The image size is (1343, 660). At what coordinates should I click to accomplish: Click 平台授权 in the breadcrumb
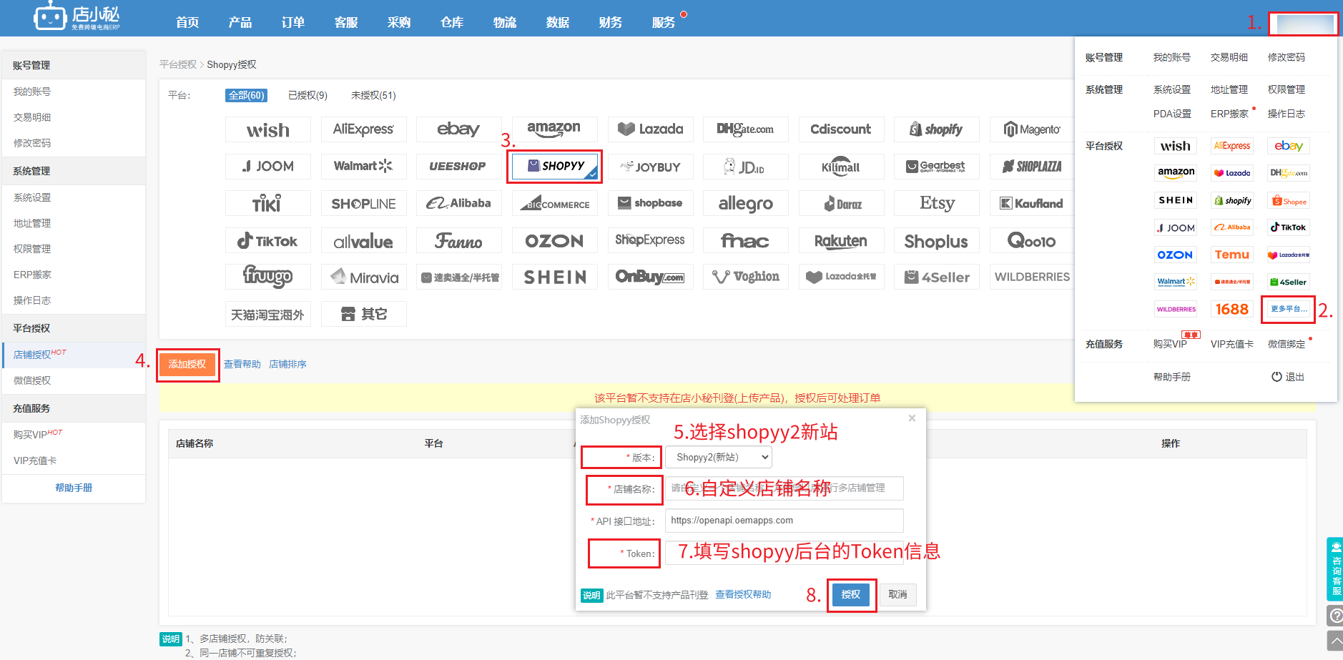pos(178,64)
